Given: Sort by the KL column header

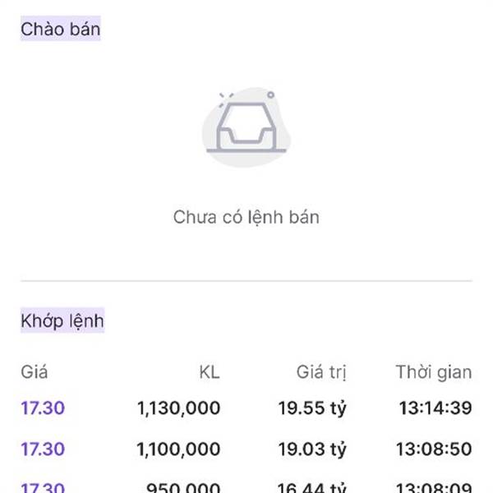Looking at the screenshot, I should pos(209,372).
